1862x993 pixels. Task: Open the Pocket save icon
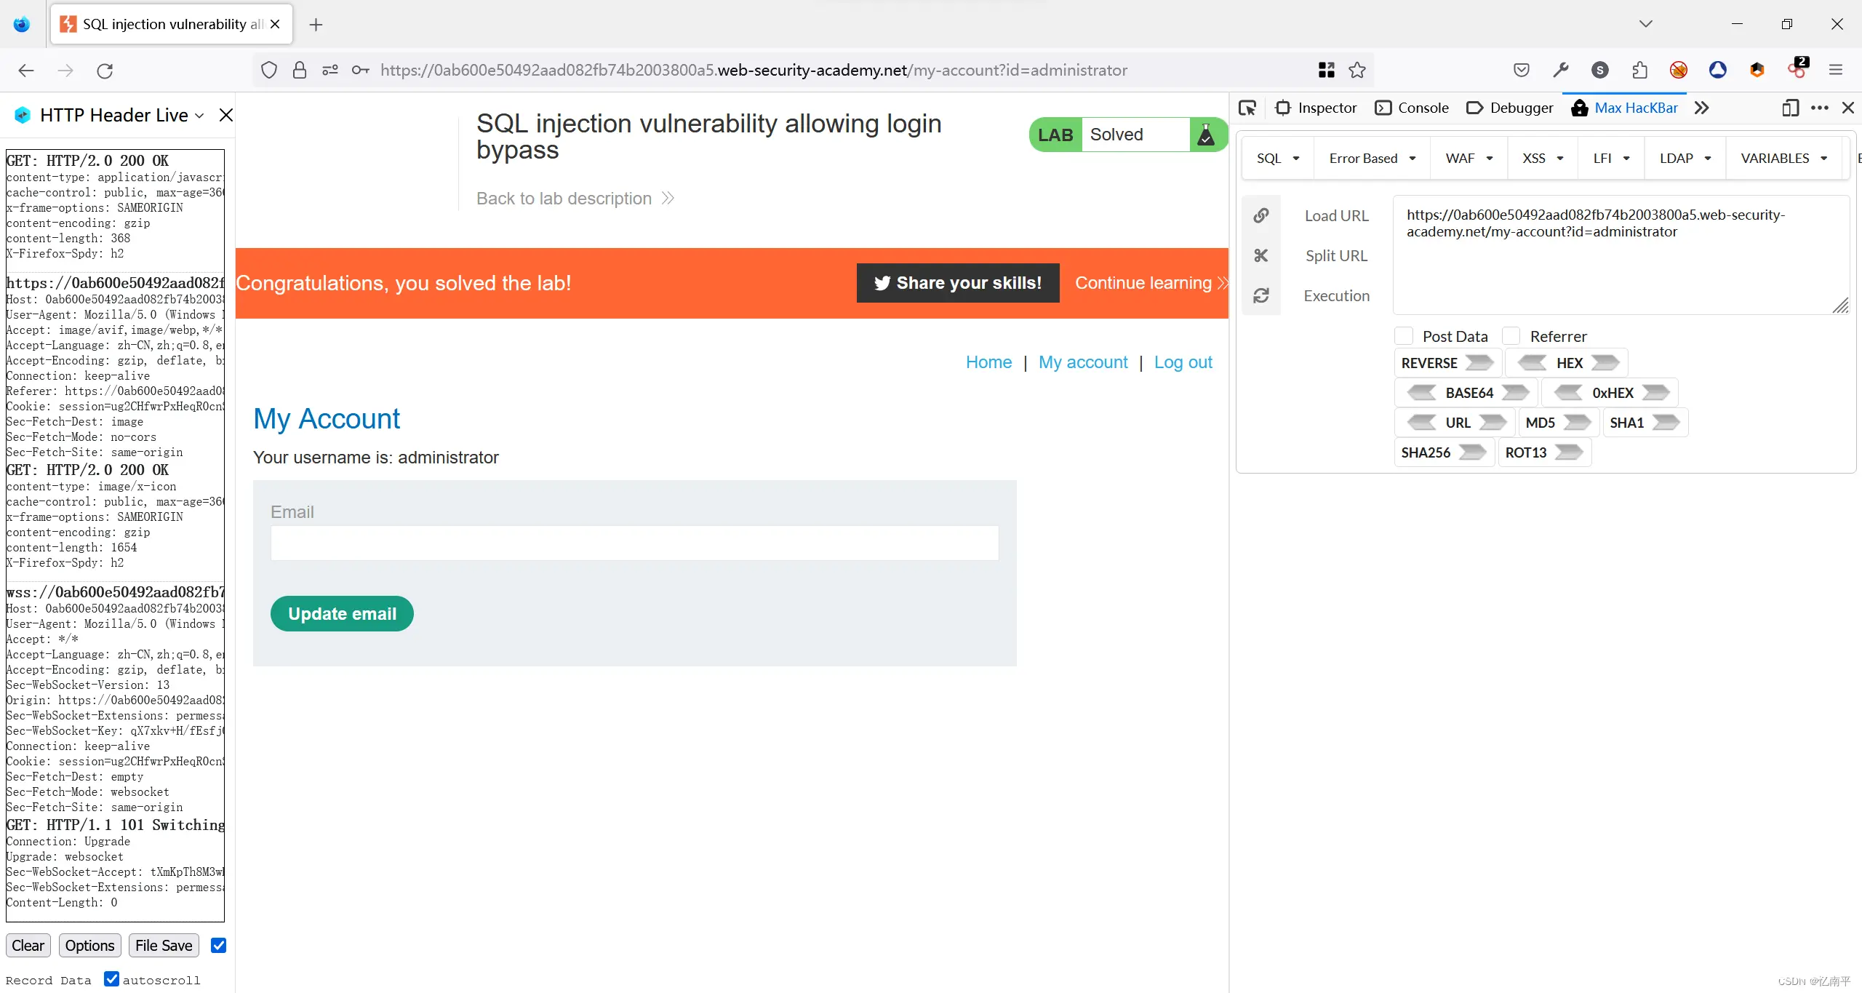click(x=1522, y=70)
